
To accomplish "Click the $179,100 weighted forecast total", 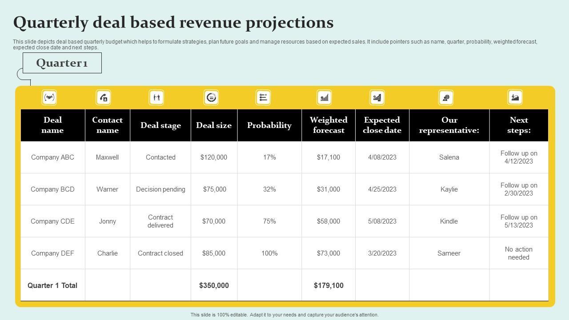I will tap(329, 285).
